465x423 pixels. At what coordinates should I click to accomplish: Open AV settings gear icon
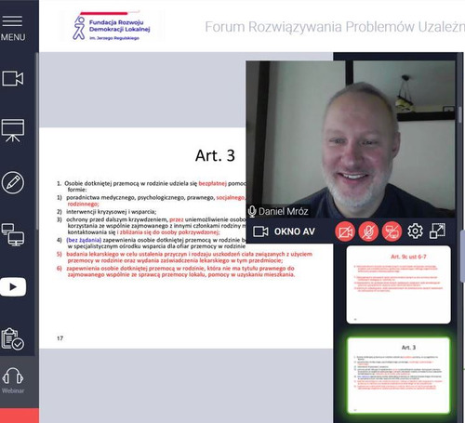pos(415,231)
